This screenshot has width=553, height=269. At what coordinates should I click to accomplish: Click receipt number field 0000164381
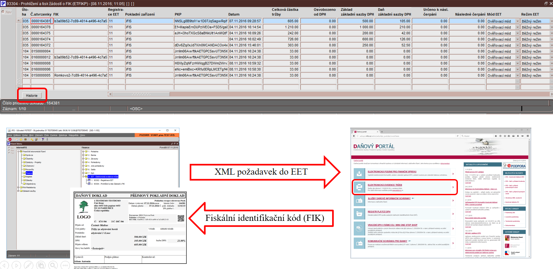tap(41, 21)
